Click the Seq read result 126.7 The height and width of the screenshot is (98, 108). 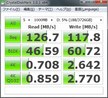coord(42,37)
